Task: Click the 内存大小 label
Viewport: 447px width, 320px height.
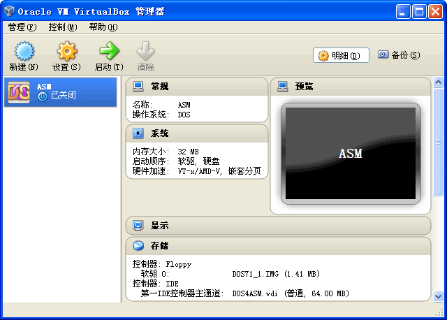Action: pyautogui.click(x=151, y=152)
